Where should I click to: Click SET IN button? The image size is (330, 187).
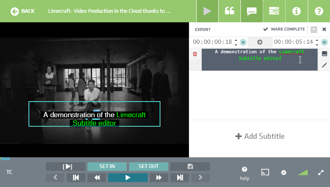coord(107,166)
